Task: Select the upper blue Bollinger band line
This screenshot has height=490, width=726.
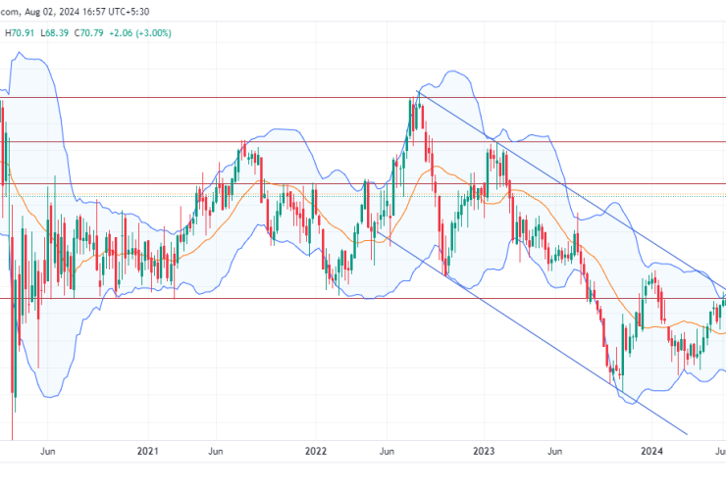Action: pyautogui.click(x=285, y=129)
